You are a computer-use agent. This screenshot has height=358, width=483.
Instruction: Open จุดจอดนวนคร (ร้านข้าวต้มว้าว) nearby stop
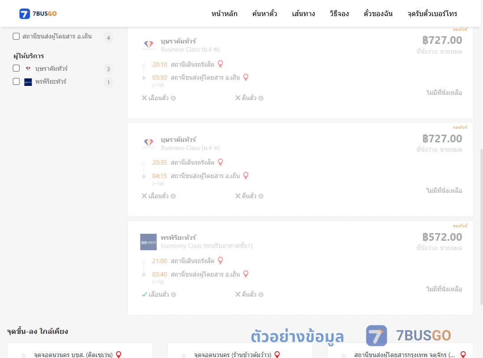233,354
